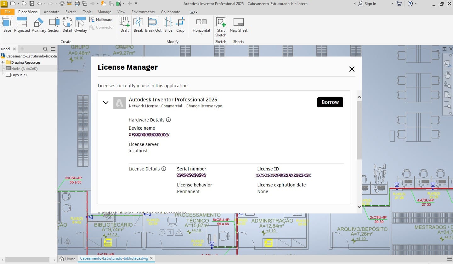Open the Undo dropdown arrow

44,3
